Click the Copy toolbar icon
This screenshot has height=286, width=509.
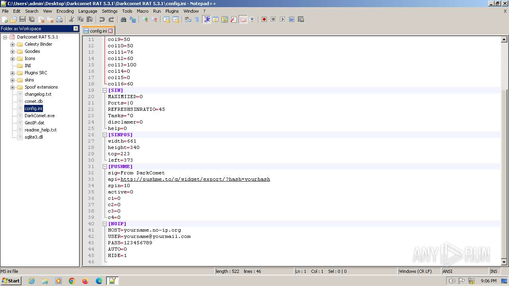[81, 19]
